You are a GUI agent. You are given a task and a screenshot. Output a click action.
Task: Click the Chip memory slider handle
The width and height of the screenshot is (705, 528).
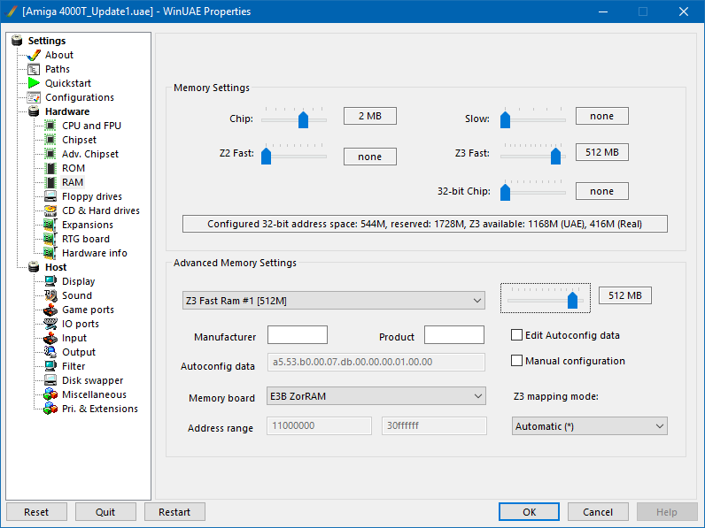tap(303, 119)
